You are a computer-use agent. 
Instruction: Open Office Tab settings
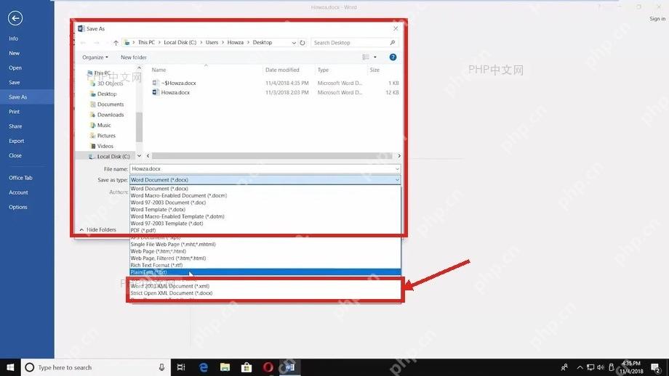[x=20, y=178]
